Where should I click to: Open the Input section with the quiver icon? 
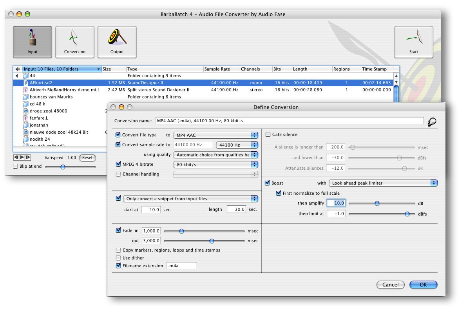[x=33, y=42]
